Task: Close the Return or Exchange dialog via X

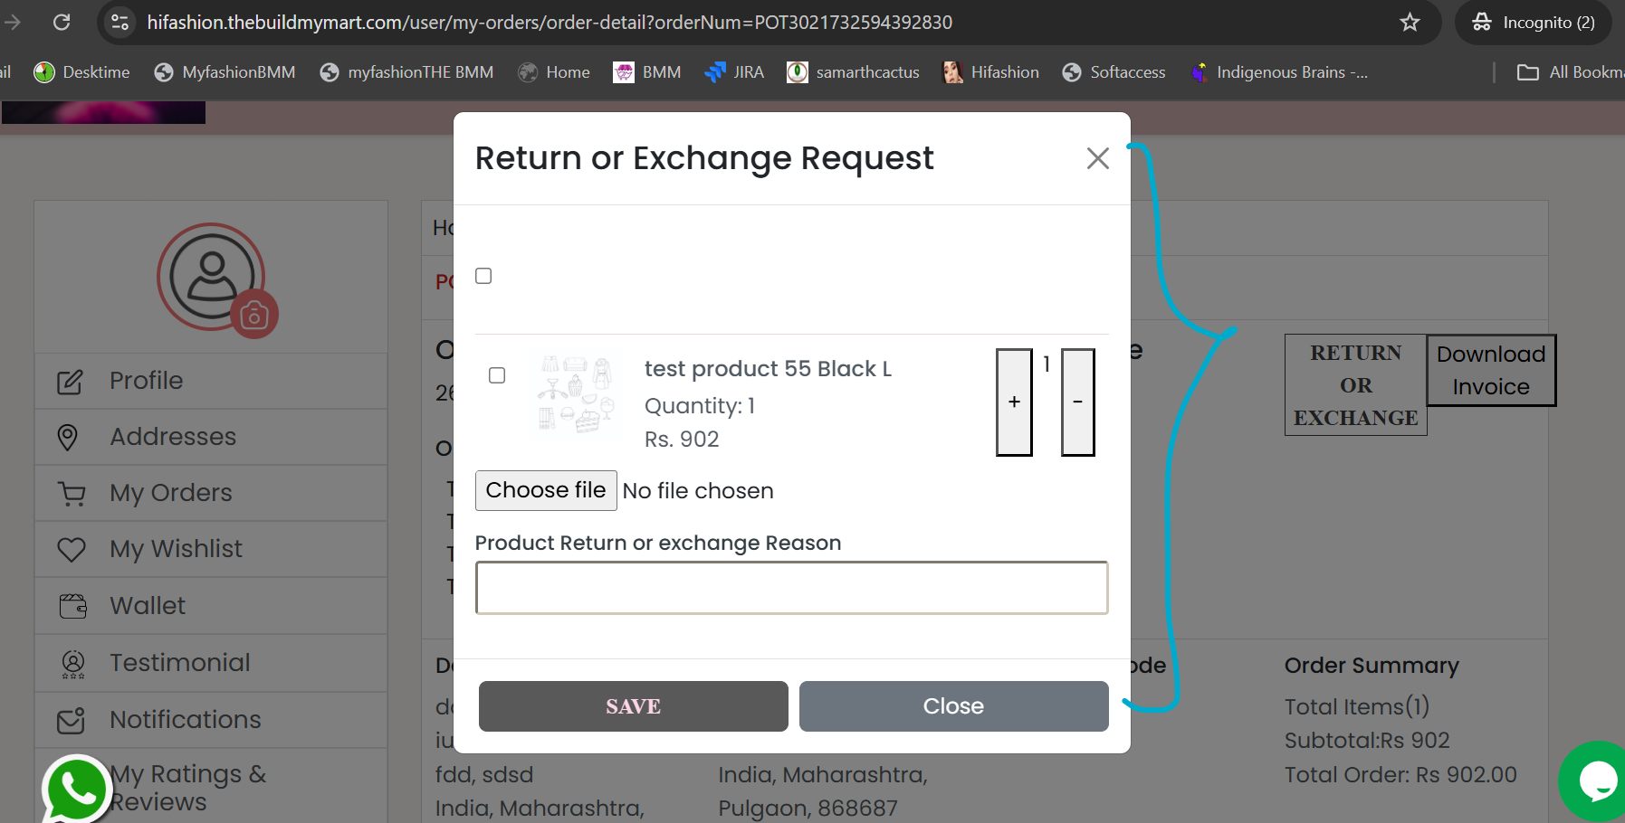Action: pos(1097,158)
